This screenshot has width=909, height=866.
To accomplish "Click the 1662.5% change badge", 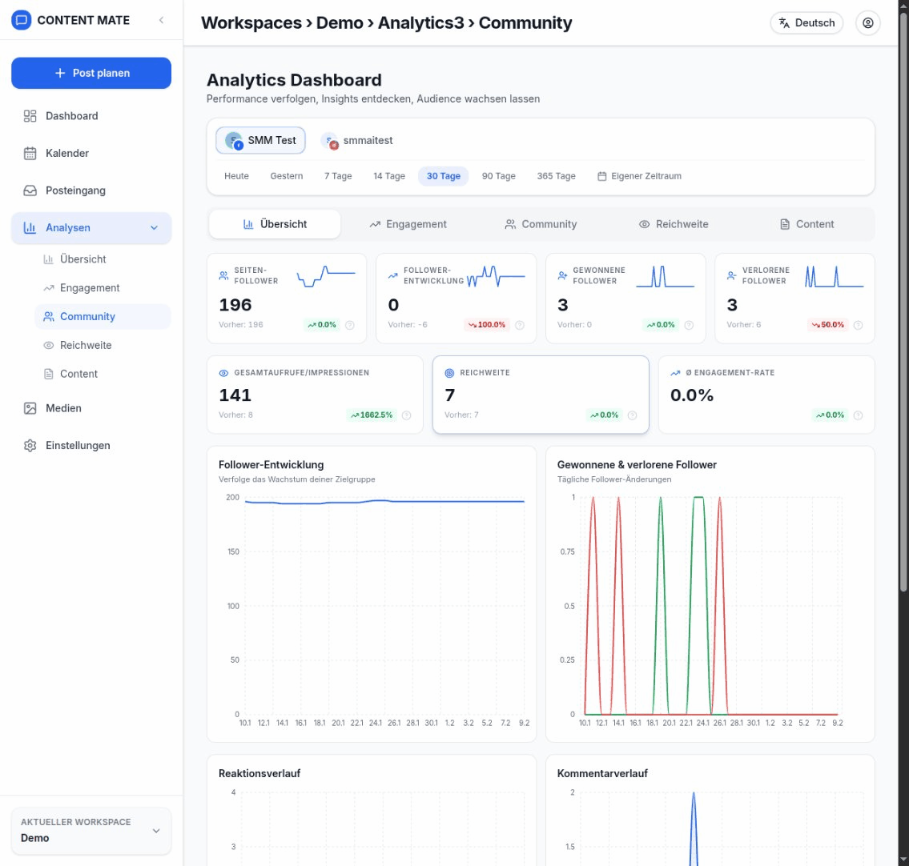I will [x=372, y=415].
